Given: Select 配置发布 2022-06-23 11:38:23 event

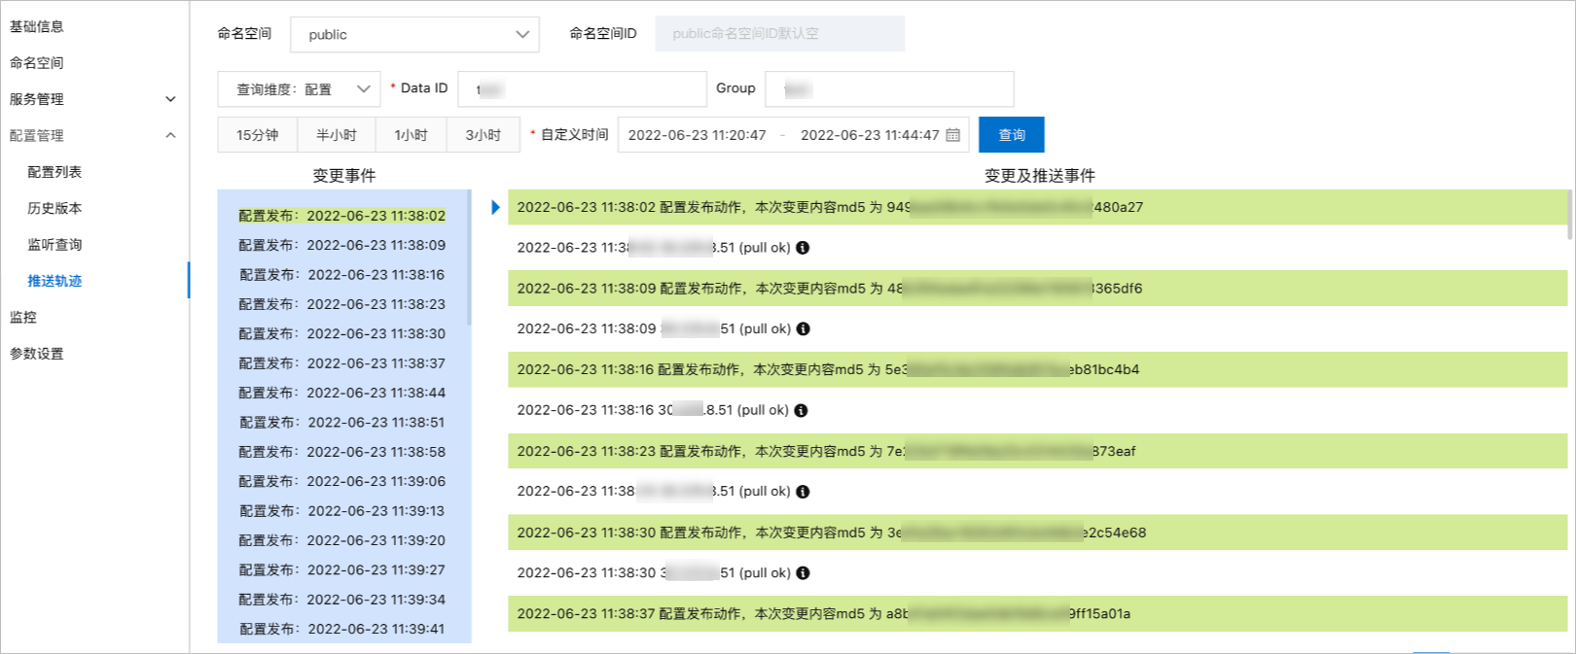Looking at the screenshot, I should [342, 304].
